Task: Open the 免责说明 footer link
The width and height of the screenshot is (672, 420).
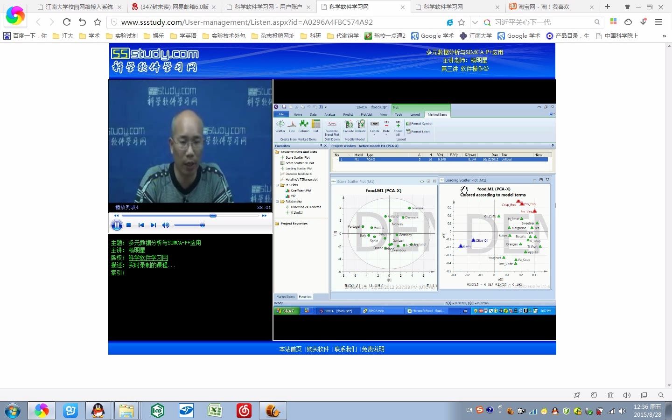Action: tap(373, 349)
